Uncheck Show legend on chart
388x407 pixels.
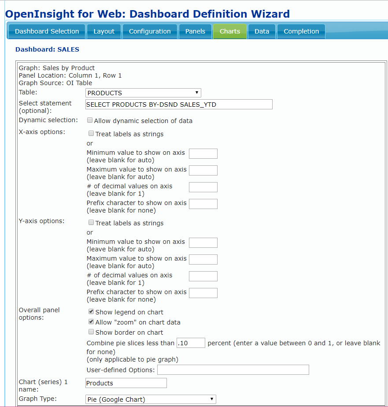91,311
